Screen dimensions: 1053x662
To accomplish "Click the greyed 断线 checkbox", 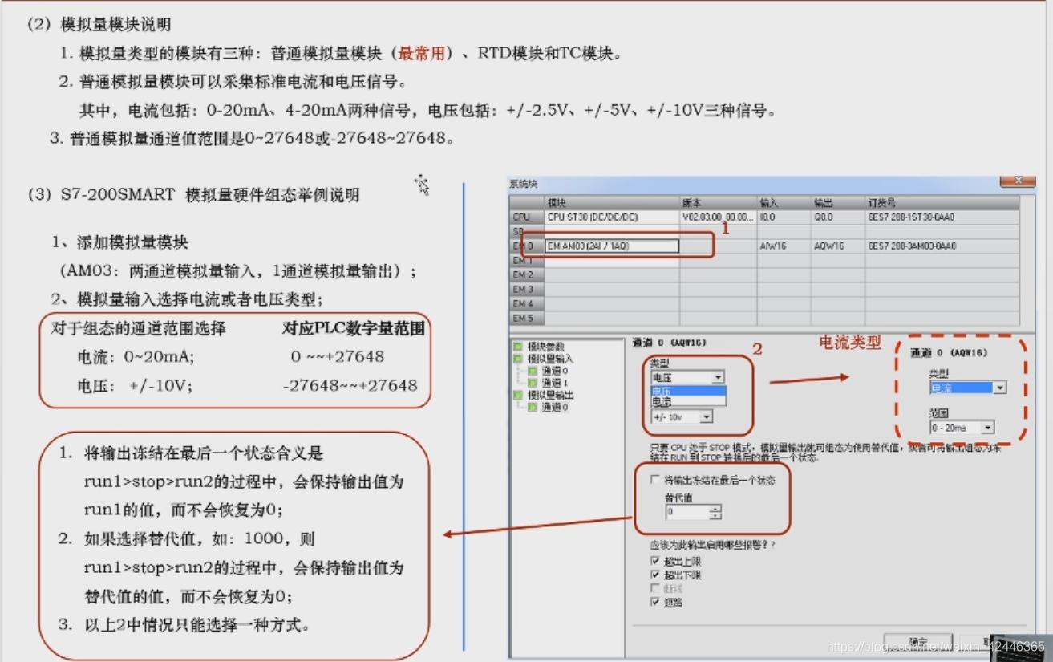I will pos(655,588).
